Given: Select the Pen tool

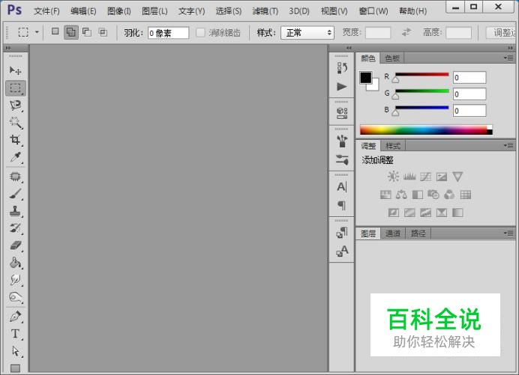Looking at the screenshot, I should [x=15, y=317].
